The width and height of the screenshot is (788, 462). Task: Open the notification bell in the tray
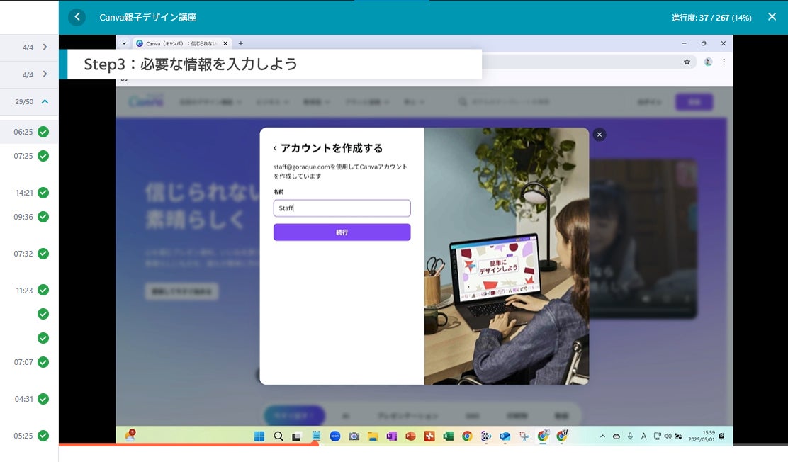coord(721,436)
